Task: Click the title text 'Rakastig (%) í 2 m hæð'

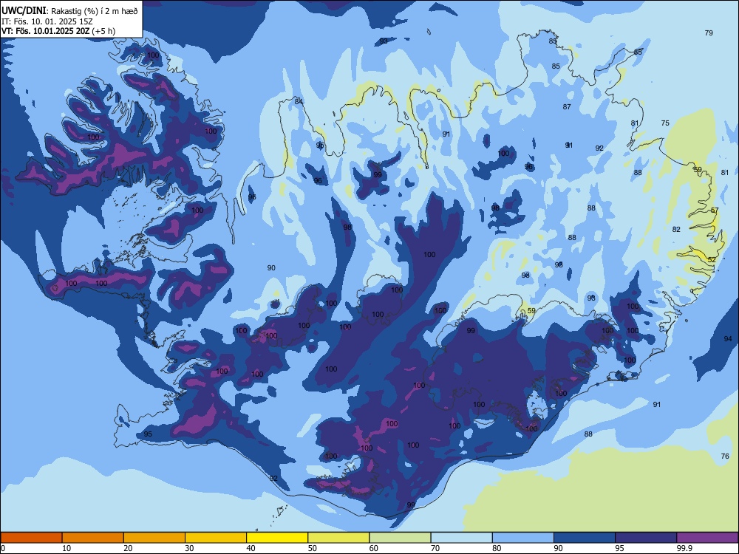Action: (x=95, y=11)
